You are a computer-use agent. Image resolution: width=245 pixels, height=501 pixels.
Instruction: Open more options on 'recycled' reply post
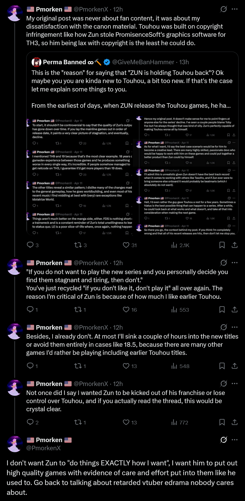(235, 263)
